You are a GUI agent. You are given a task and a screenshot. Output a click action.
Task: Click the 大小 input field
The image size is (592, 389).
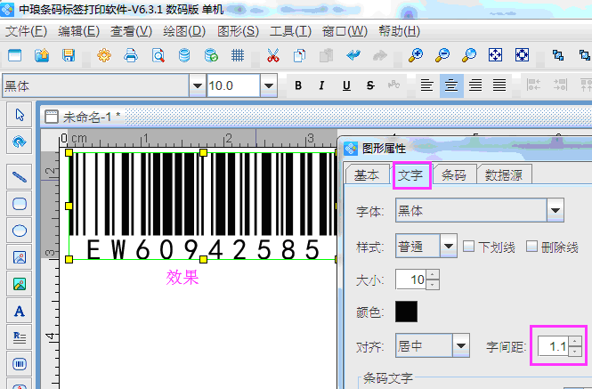click(410, 280)
